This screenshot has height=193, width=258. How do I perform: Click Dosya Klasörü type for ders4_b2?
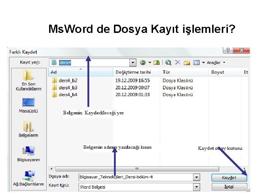[177, 80]
